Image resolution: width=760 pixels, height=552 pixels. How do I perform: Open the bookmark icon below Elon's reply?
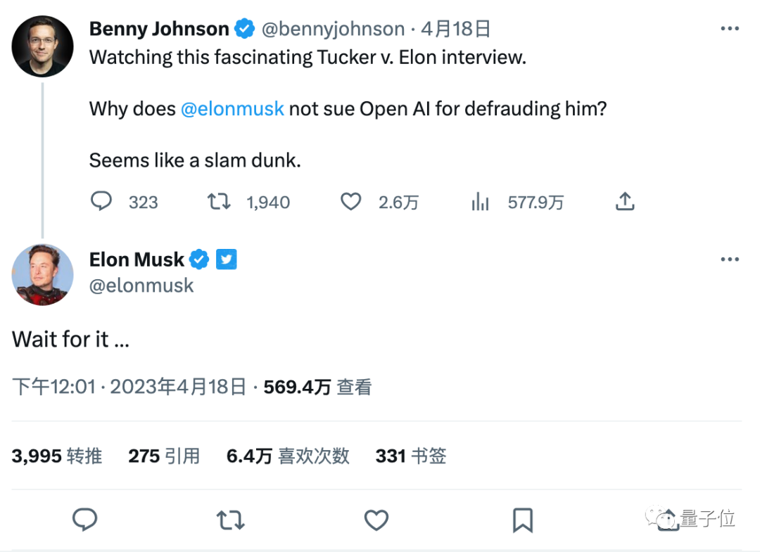pyautogui.click(x=521, y=520)
